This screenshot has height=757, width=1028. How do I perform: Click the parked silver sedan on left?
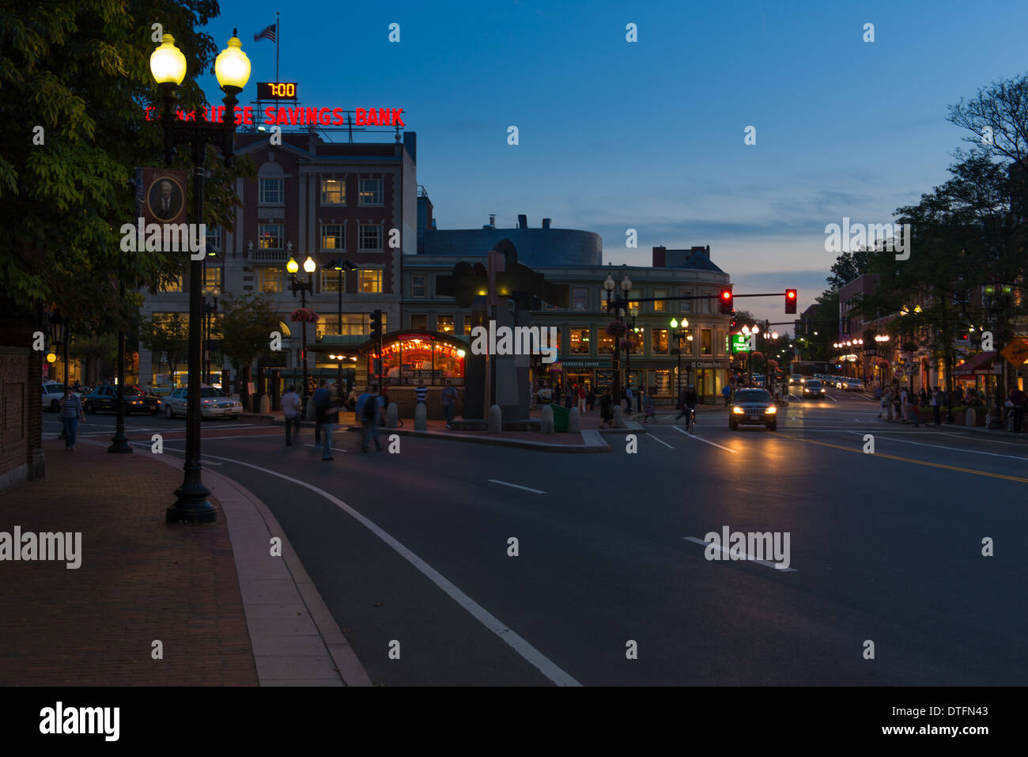(202, 403)
